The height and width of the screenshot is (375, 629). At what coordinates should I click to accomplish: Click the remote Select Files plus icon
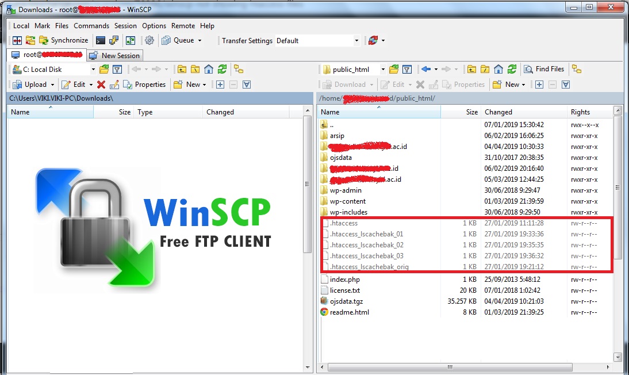tap(539, 85)
